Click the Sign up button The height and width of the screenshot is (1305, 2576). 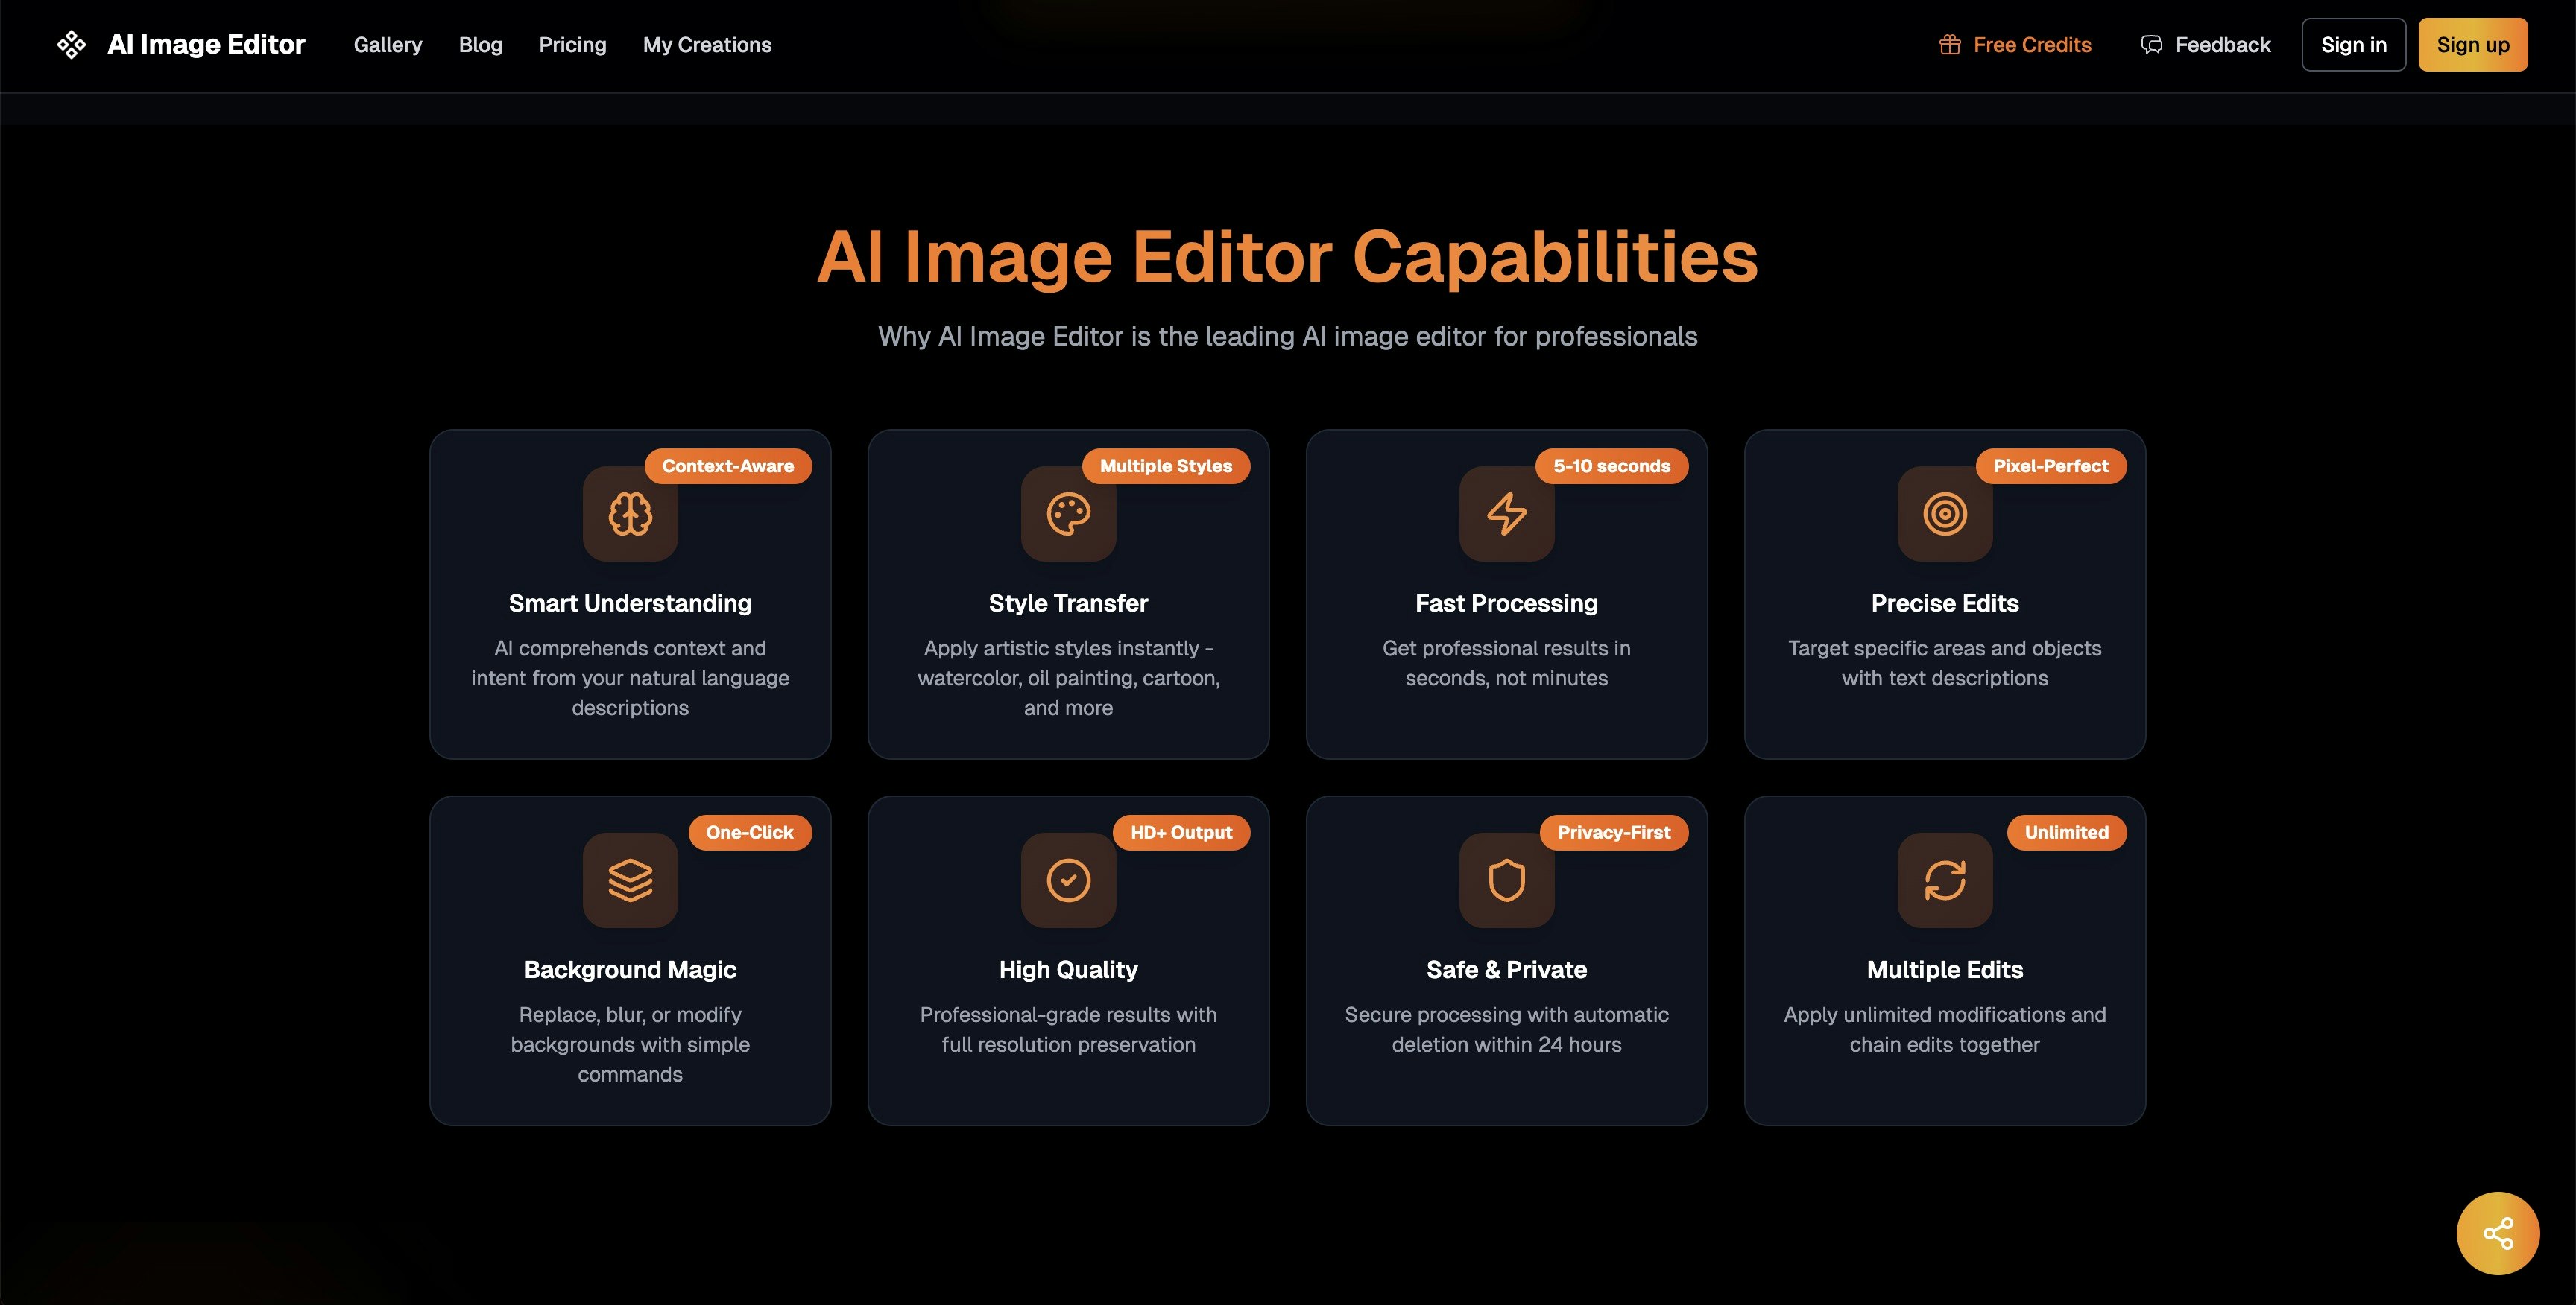point(2473,44)
